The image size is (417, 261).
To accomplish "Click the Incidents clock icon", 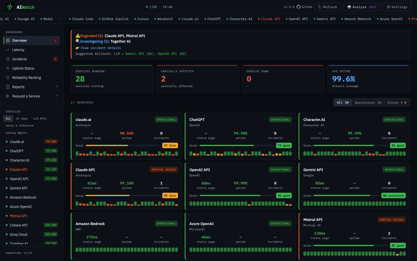I will [x=8, y=59].
